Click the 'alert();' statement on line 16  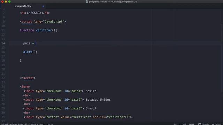[30, 52]
